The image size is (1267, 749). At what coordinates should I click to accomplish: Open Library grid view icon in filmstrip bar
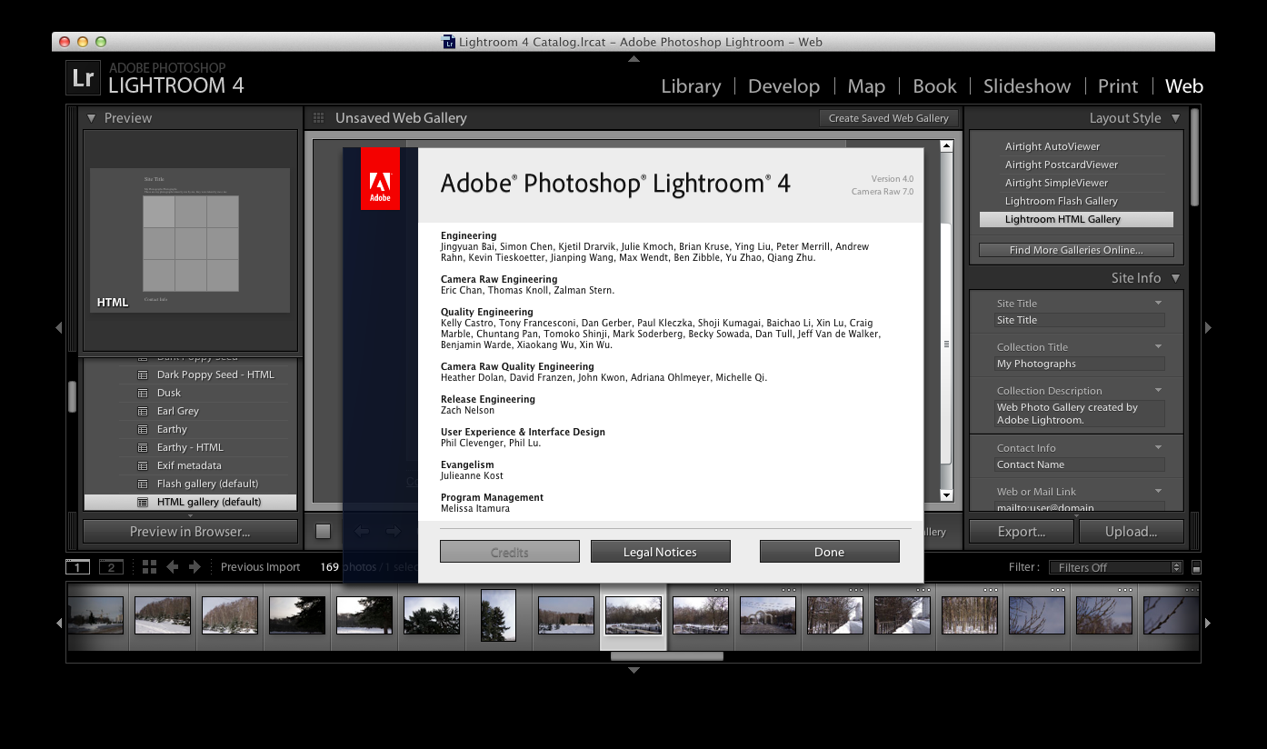point(150,567)
